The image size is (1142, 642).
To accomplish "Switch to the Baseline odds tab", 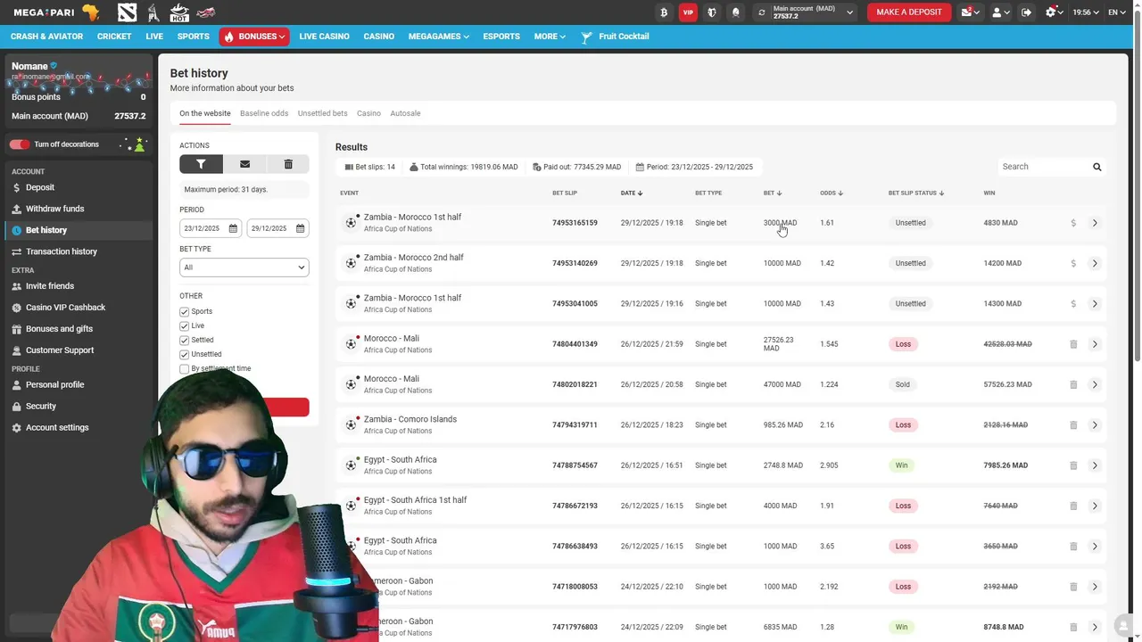I will pyautogui.click(x=264, y=113).
